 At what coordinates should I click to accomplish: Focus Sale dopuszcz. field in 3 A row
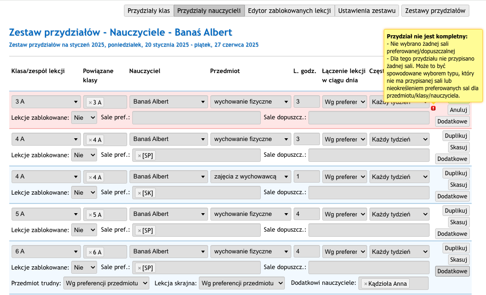pyautogui.click(x=369, y=118)
